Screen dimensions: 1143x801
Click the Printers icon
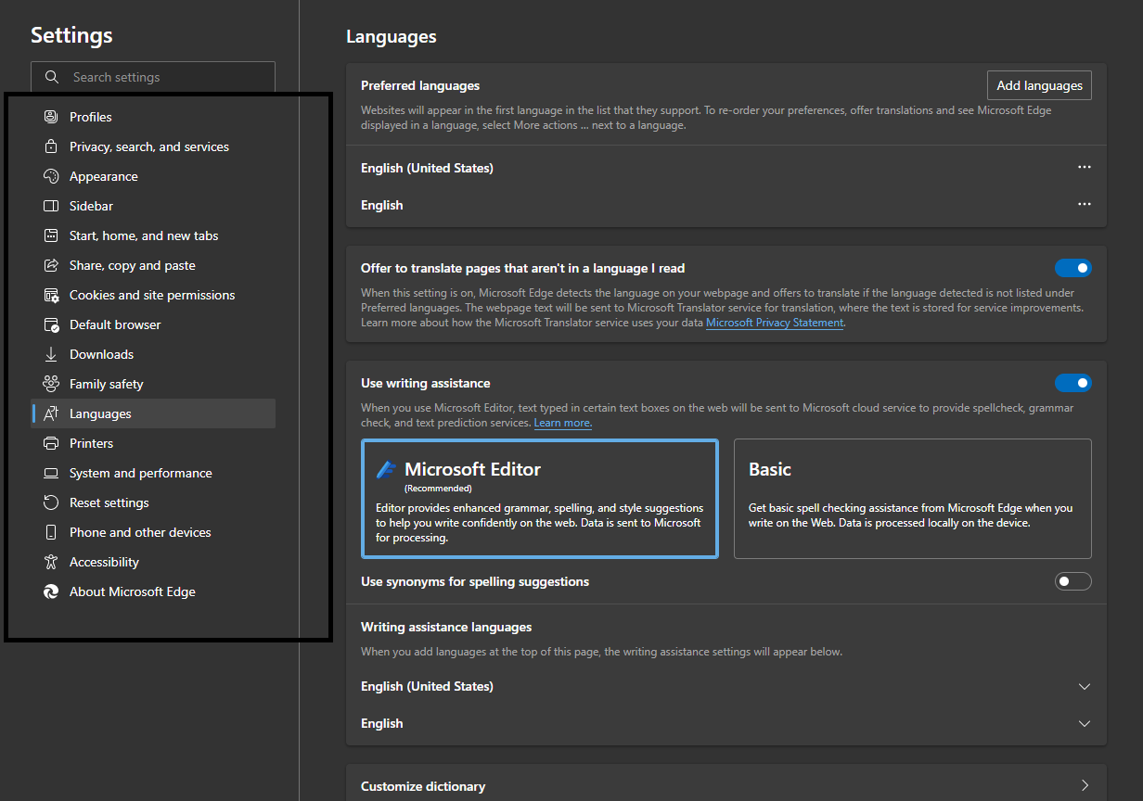(x=51, y=443)
